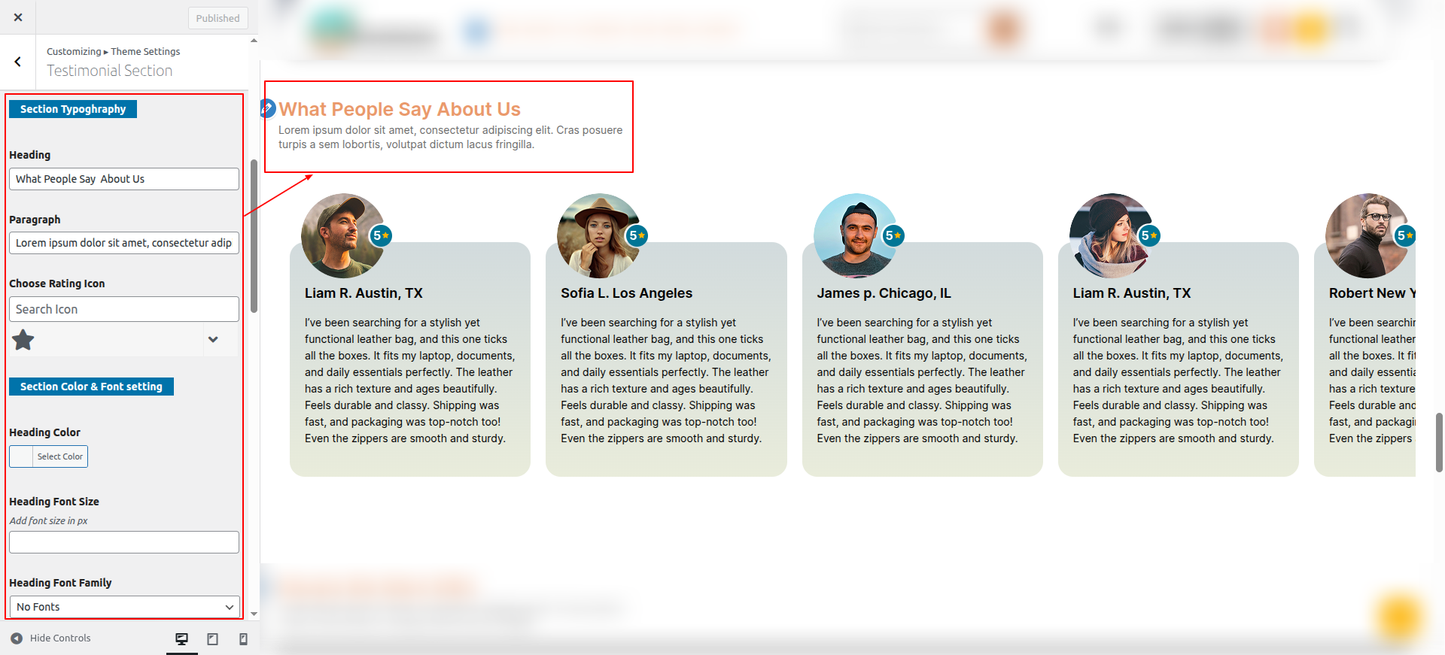Click the Search Icon input field
This screenshot has width=1445, height=655.
tap(124, 309)
